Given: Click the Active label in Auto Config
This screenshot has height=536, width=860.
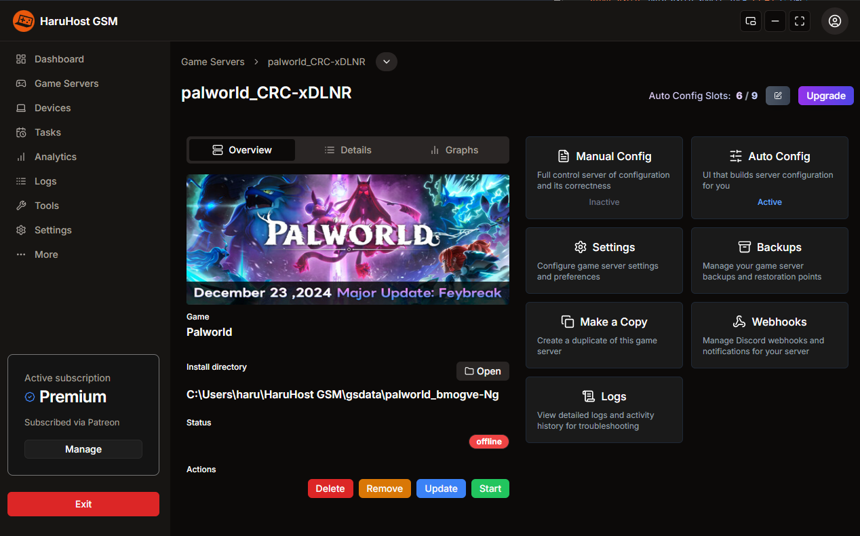Looking at the screenshot, I should pyautogui.click(x=770, y=202).
